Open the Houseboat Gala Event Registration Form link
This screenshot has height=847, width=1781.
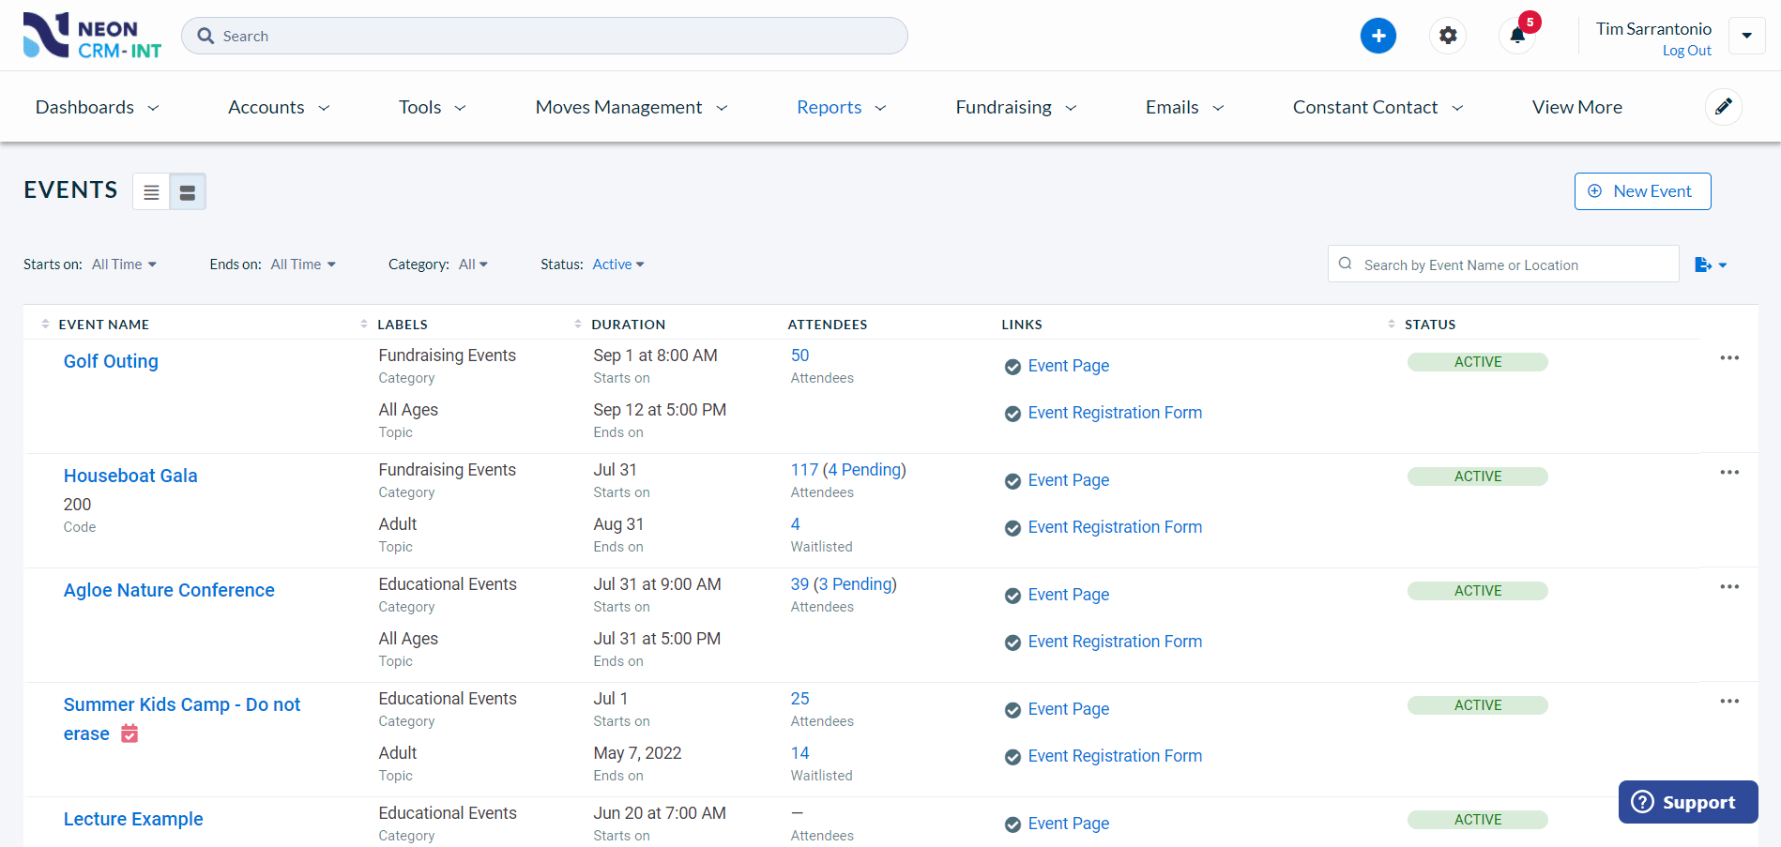coord(1115,526)
